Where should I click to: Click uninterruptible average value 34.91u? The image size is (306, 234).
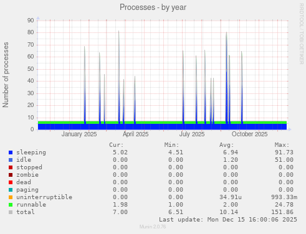[x=231, y=197]
